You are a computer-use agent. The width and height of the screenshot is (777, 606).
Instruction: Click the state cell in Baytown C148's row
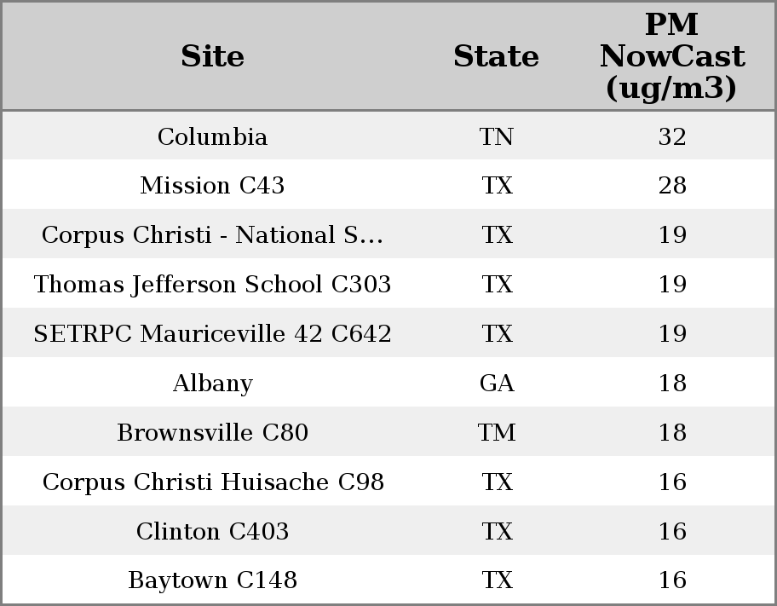pyautogui.click(x=496, y=580)
